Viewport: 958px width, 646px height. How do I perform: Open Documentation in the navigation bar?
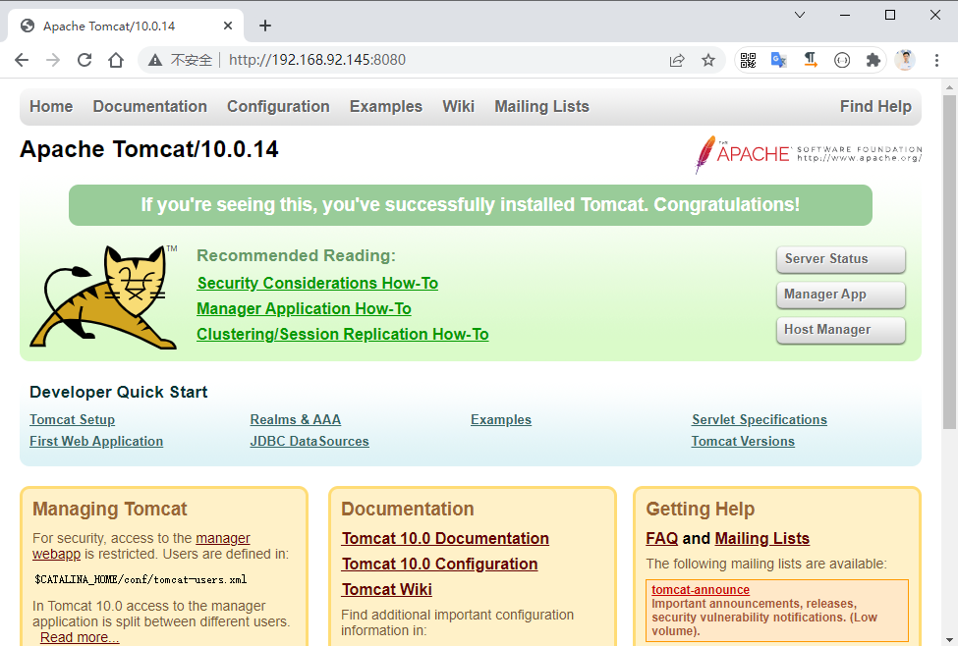tap(149, 106)
